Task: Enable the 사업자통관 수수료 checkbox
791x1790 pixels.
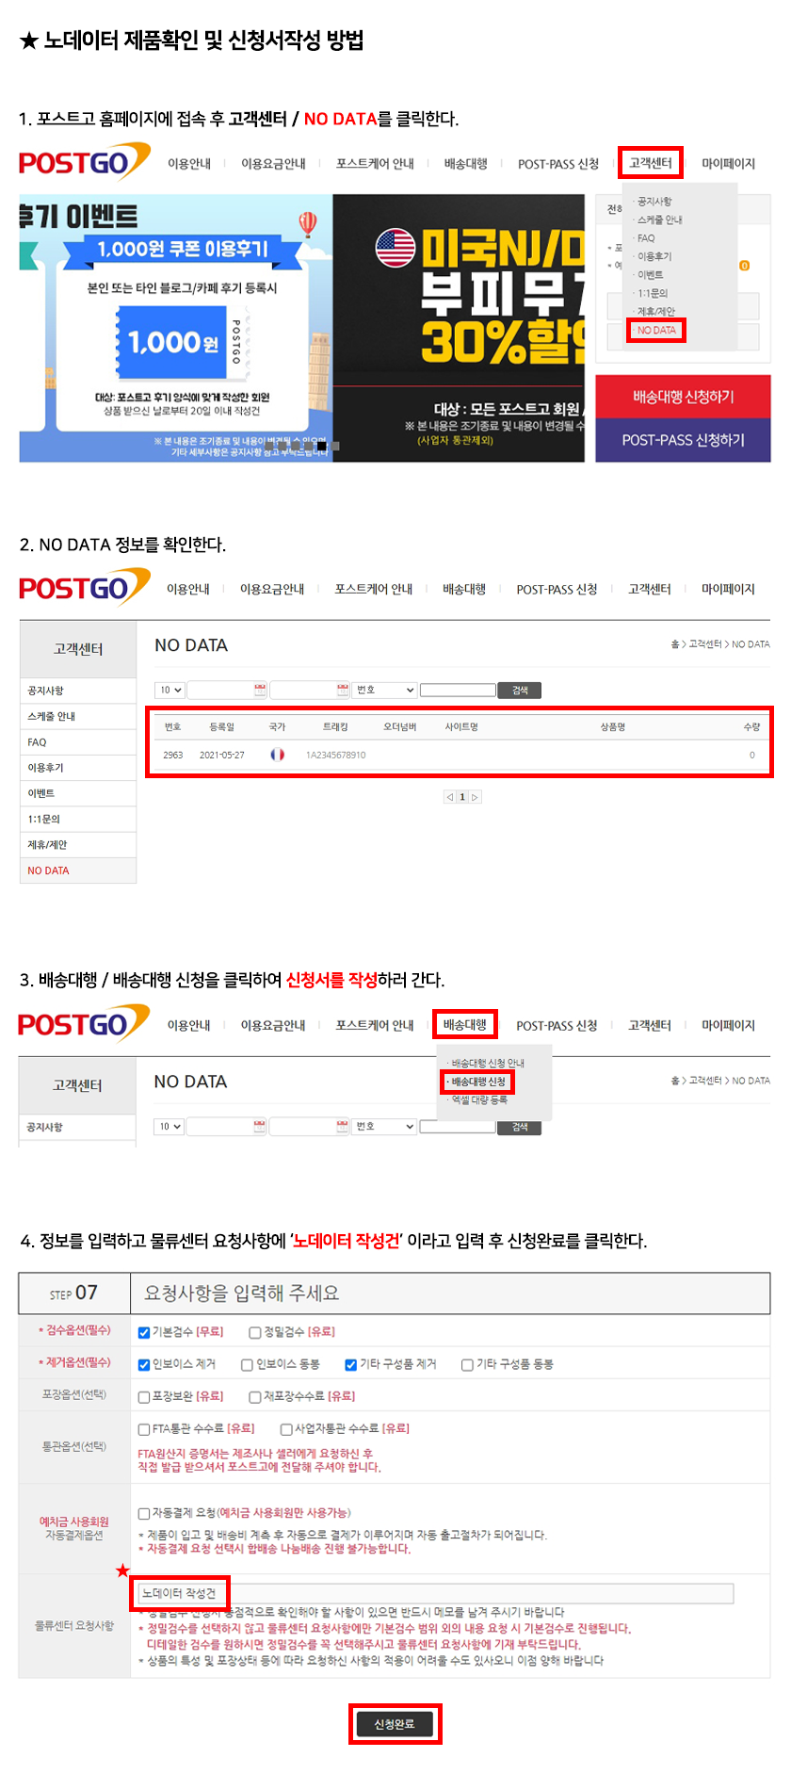Action: point(286,1429)
